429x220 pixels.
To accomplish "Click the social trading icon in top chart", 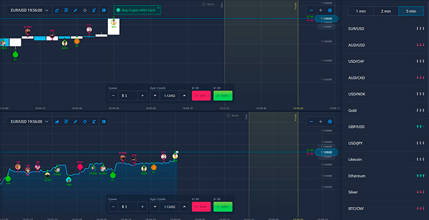I will coord(94,10).
